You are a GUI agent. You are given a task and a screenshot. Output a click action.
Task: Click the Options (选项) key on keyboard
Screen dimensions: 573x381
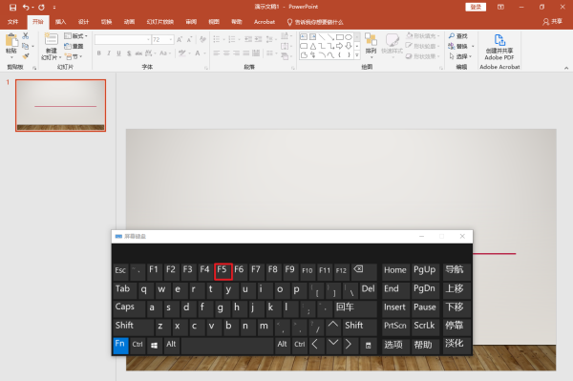click(x=395, y=345)
